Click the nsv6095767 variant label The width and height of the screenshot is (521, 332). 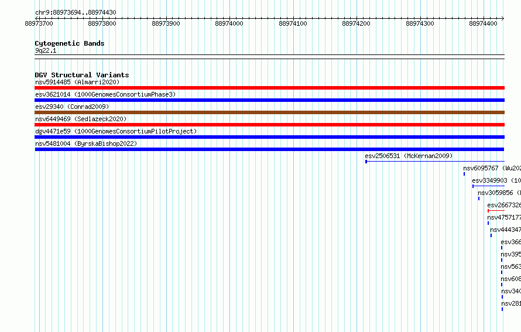pyautogui.click(x=492, y=168)
